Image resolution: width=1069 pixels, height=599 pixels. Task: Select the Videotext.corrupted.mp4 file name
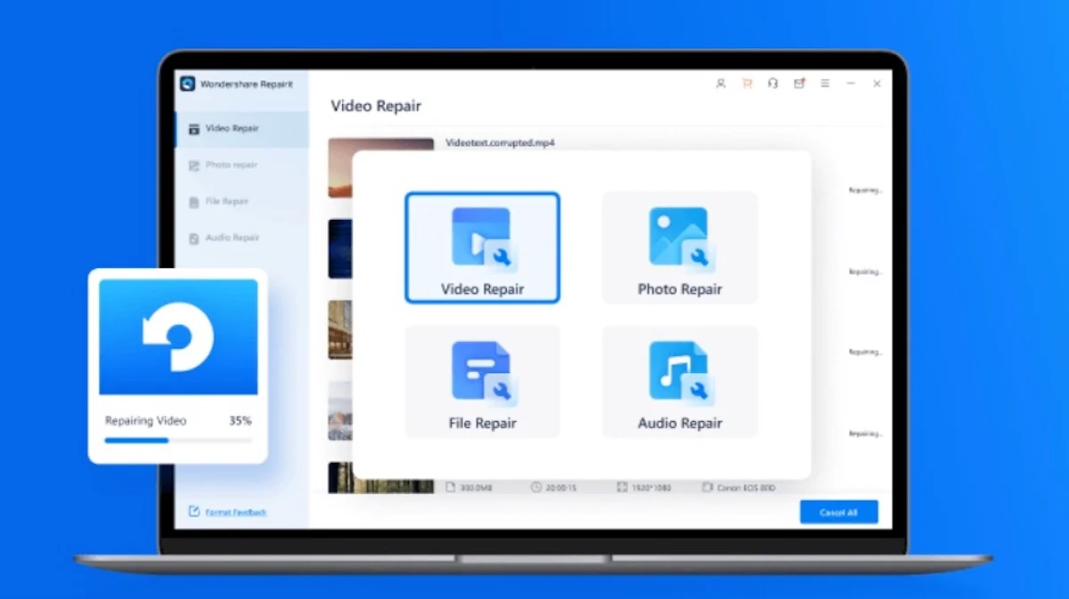point(502,142)
